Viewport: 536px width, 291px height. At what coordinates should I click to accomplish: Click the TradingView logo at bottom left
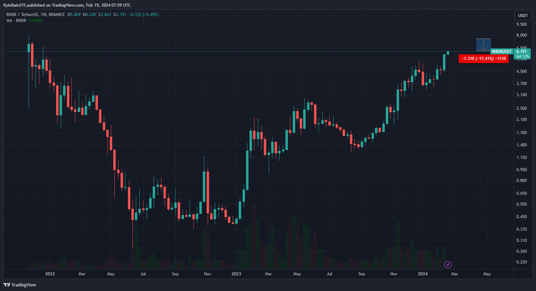(x=20, y=285)
